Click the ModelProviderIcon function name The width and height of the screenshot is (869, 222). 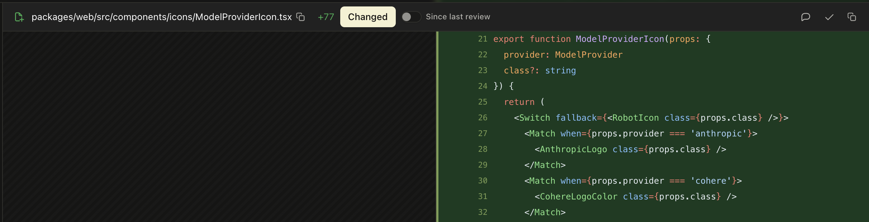(620, 39)
